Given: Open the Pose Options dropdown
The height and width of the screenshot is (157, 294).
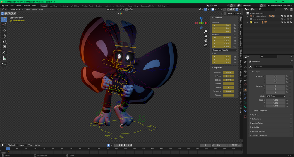Looking at the screenshot, I should 234,13.
